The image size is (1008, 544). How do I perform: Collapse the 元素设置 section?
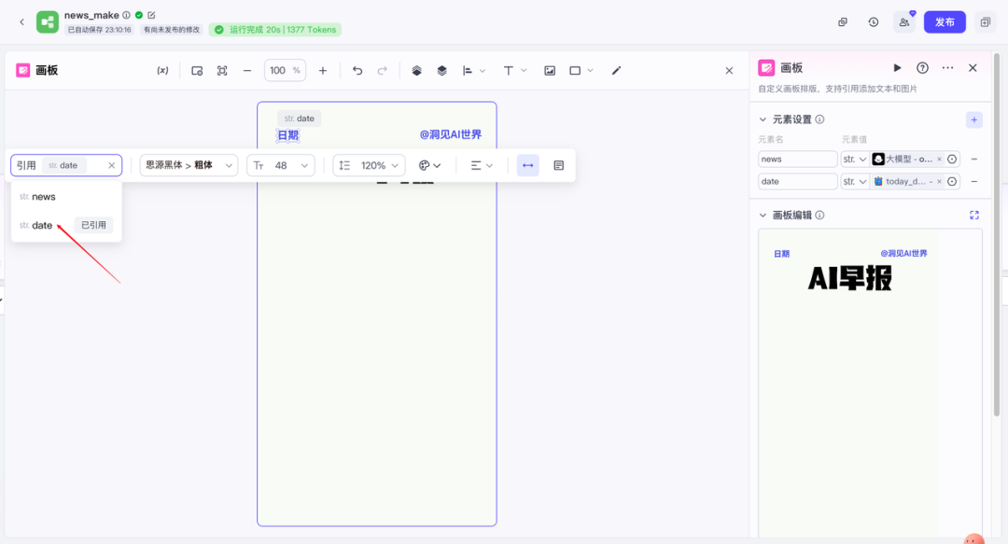(x=763, y=119)
